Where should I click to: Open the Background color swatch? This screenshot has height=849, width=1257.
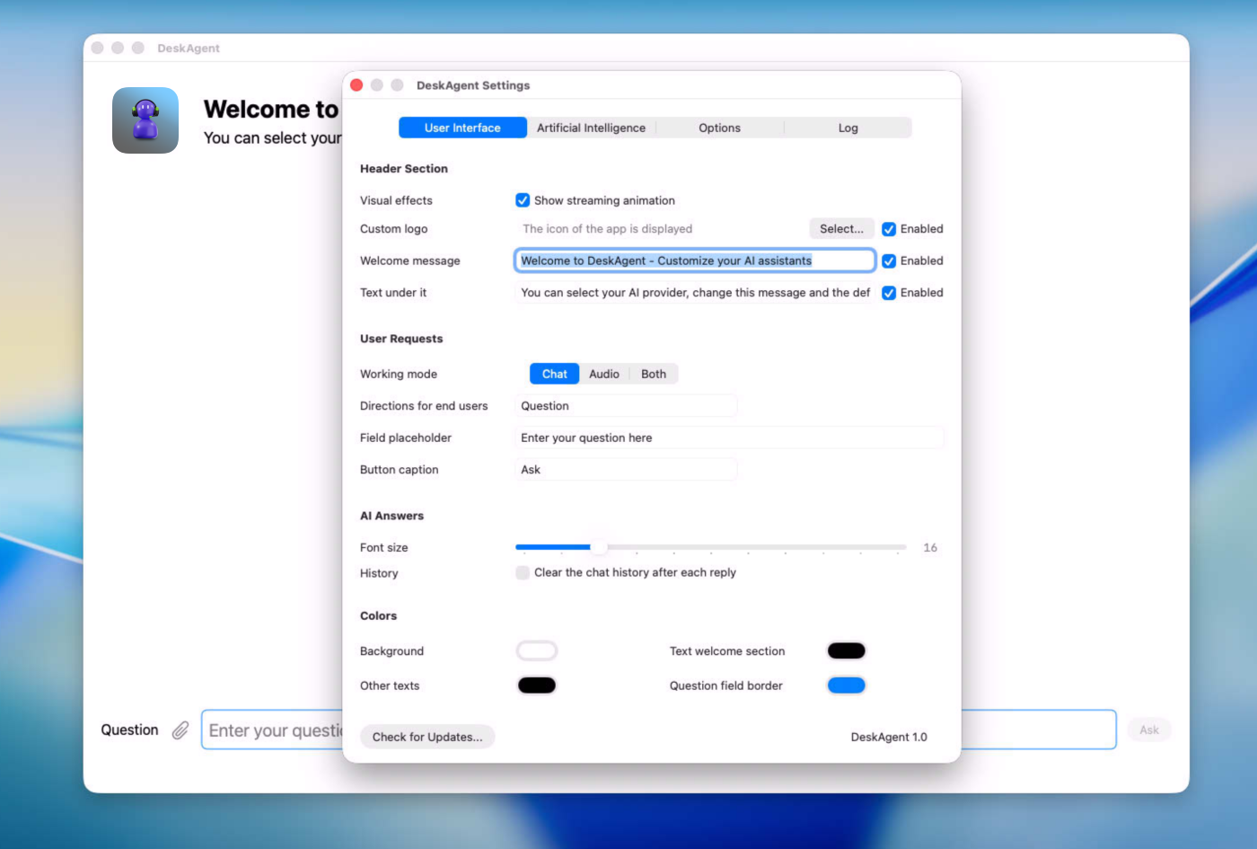click(537, 651)
